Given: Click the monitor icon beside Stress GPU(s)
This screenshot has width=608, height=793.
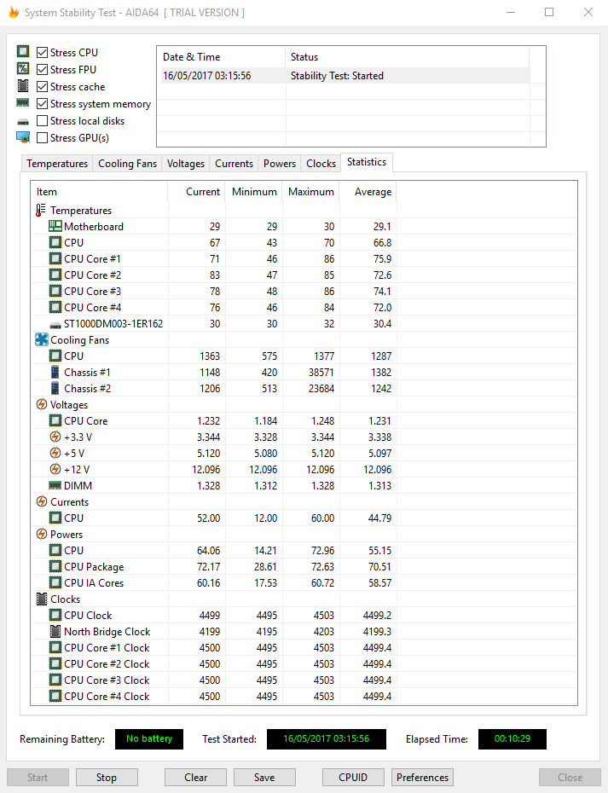Looking at the screenshot, I should (23, 137).
